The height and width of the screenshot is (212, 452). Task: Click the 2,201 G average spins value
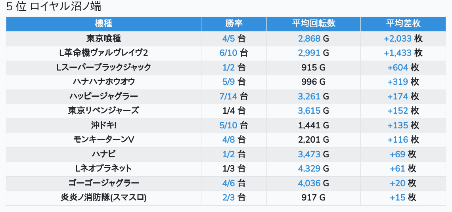point(313,139)
